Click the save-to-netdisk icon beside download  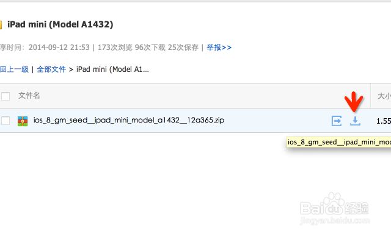click(x=337, y=121)
